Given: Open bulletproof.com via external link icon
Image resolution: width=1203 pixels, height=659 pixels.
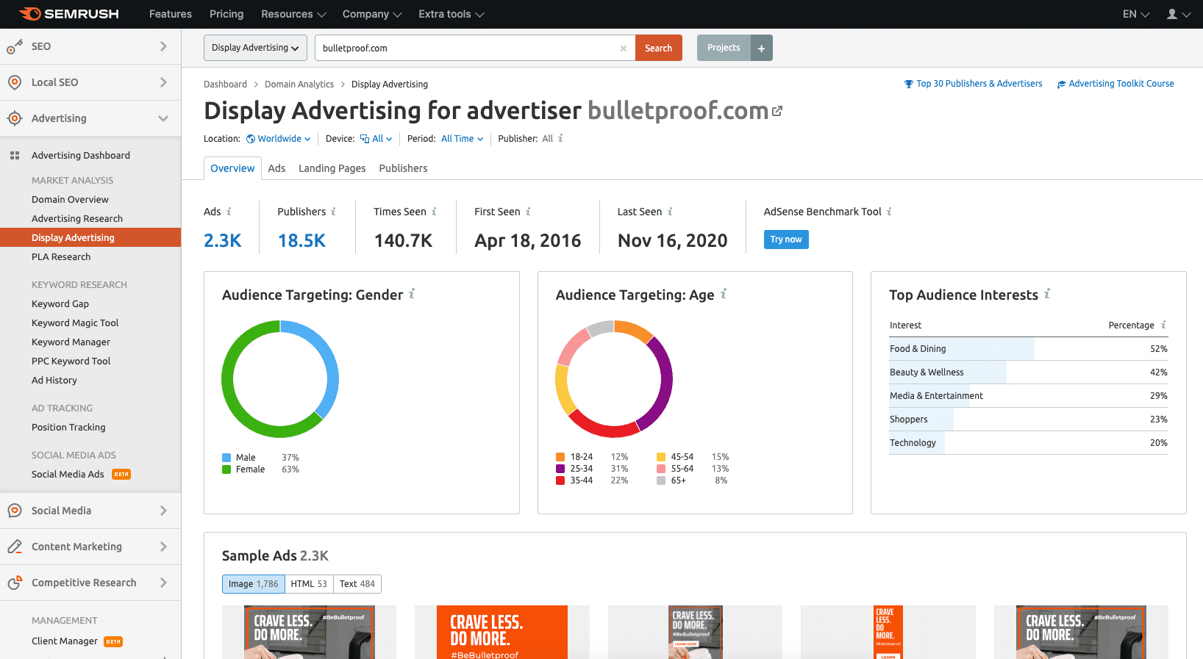Looking at the screenshot, I should [777, 112].
